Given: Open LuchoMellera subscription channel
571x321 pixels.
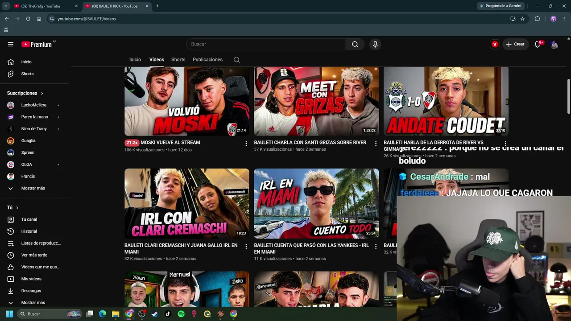Looking at the screenshot, I should 34,105.
